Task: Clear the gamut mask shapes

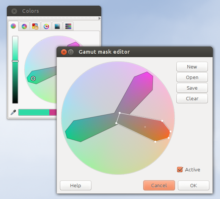Action: (192, 98)
